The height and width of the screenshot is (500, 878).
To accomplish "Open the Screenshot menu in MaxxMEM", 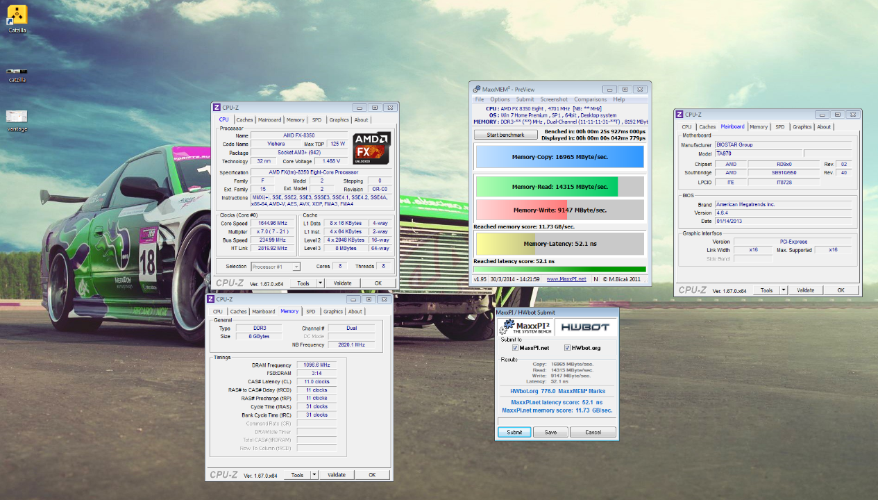I will [554, 99].
